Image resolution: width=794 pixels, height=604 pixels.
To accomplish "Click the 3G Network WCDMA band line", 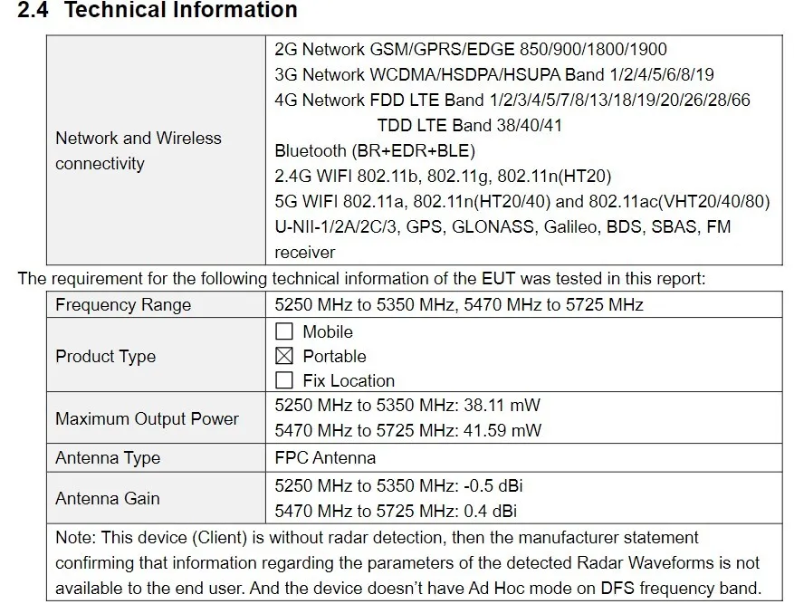I will [x=493, y=74].
